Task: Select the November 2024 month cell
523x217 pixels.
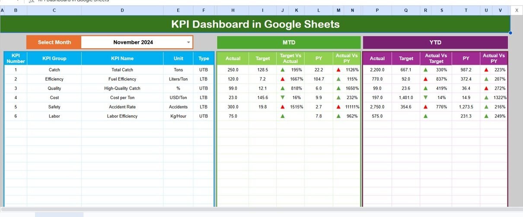Action: (133, 42)
